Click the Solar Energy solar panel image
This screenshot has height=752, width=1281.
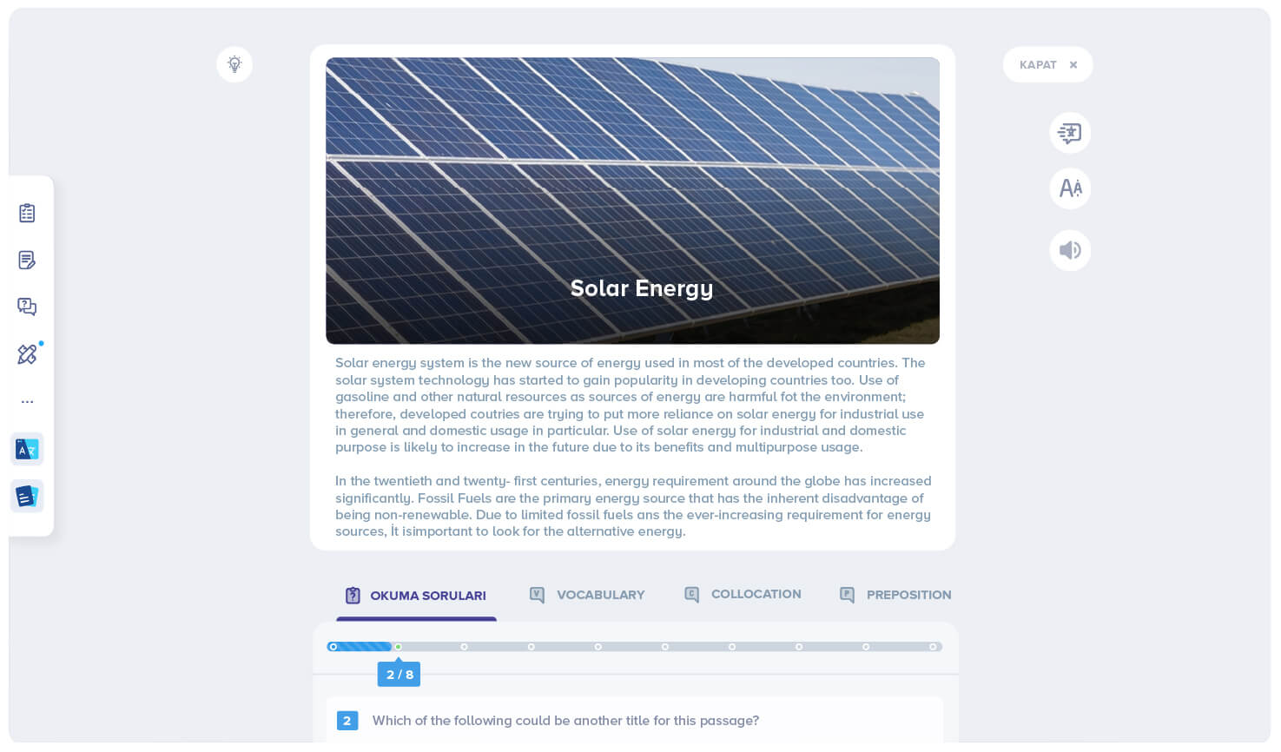coord(632,201)
